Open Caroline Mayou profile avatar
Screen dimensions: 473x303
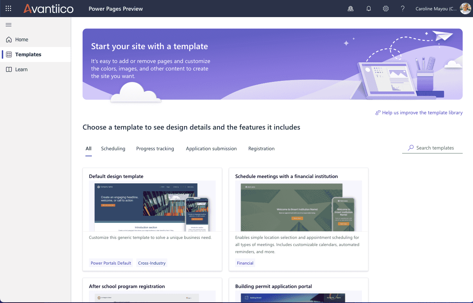tap(465, 9)
